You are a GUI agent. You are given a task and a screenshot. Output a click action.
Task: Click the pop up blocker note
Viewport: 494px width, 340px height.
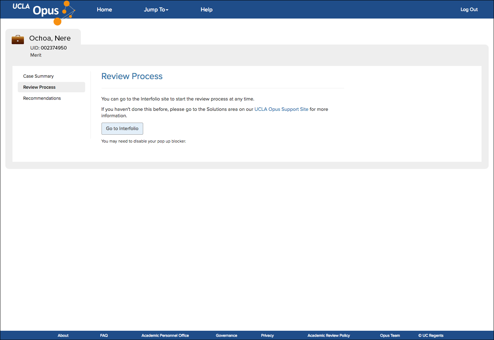(x=144, y=141)
